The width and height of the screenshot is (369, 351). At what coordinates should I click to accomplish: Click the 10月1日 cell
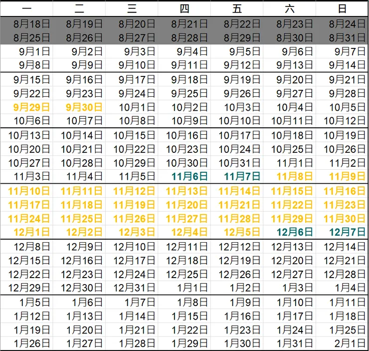[132, 107]
